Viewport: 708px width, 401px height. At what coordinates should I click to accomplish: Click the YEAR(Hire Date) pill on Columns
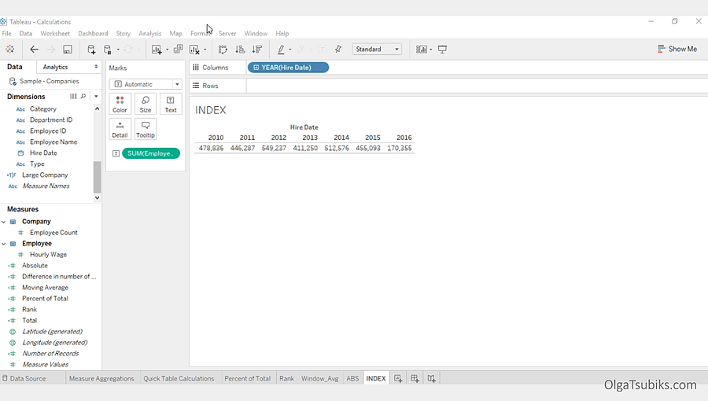(288, 67)
